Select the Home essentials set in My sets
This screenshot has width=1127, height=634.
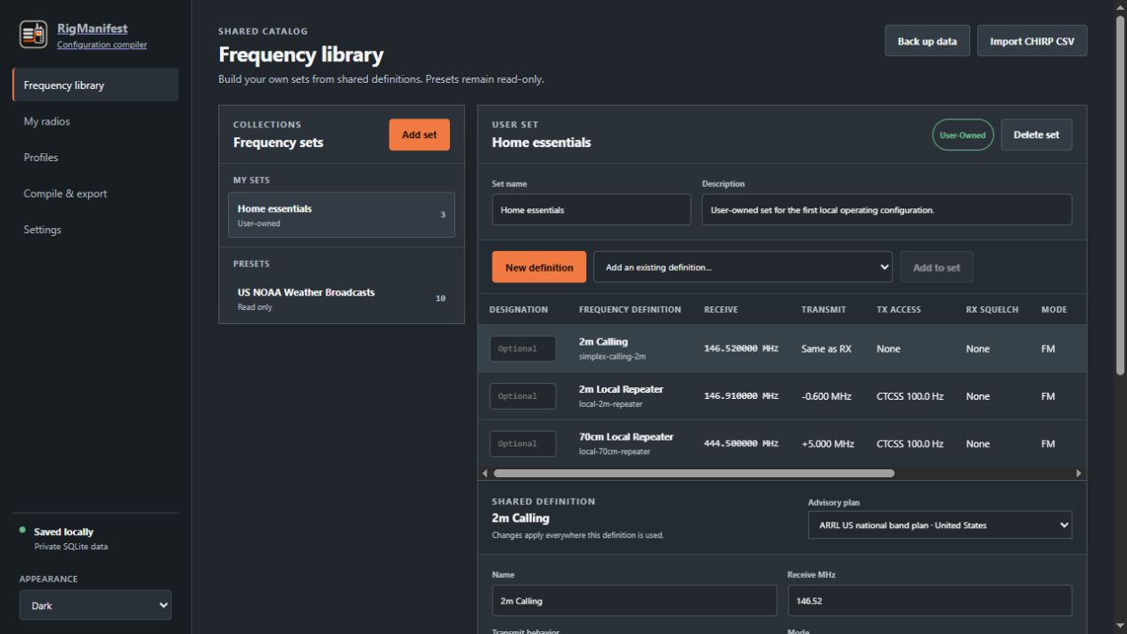pos(341,215)
